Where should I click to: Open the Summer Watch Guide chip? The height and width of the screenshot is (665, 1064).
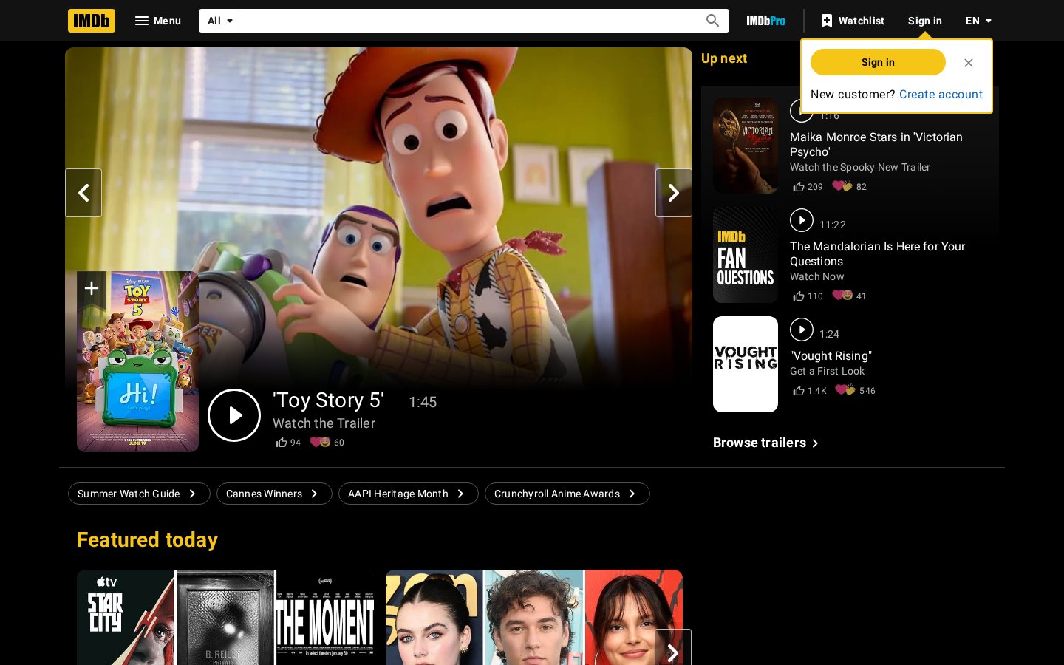coord(139,494)
